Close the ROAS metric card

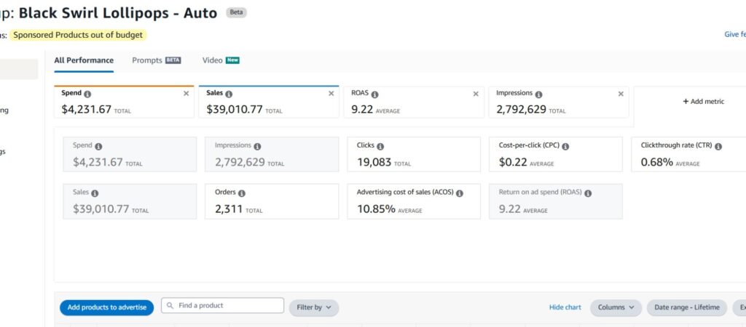[476, 94]
